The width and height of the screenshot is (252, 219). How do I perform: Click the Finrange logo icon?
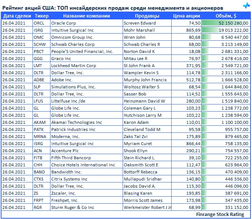tap(246, 6)
